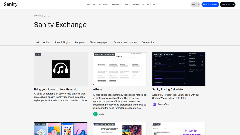Switch to the Guides tab
Image resolution: width=240 pixels, height=135 pixels.
(x=47, y=42)
